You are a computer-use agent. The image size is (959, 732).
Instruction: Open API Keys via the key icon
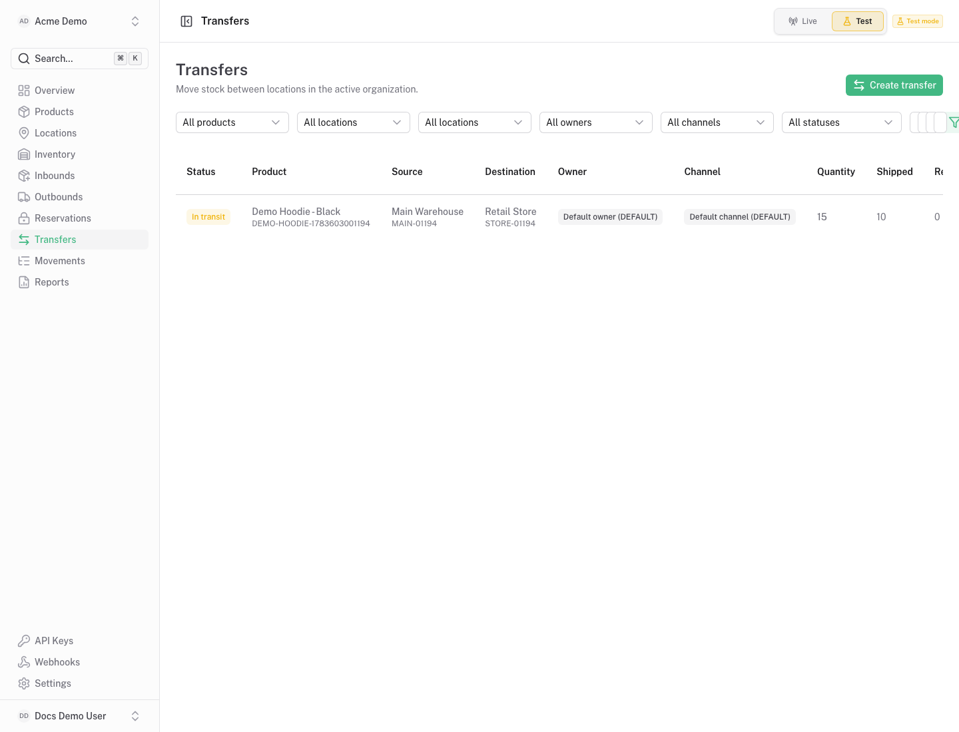[x=24, y=641]
